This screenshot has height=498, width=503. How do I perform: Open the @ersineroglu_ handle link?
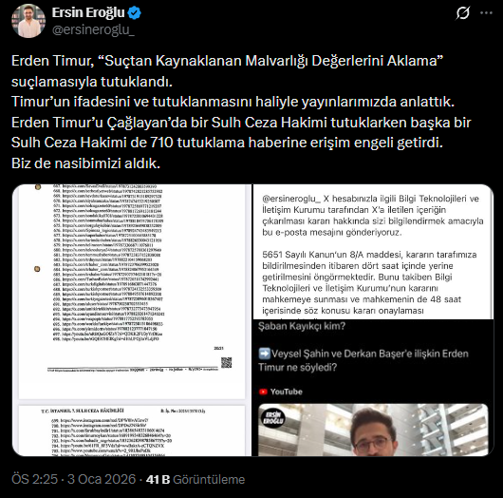point(93,29)
